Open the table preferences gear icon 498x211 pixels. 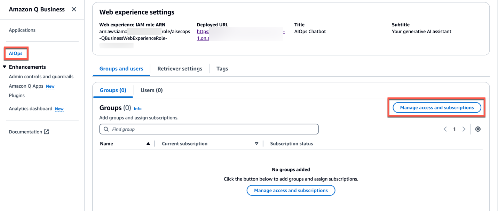click(478, 129)
